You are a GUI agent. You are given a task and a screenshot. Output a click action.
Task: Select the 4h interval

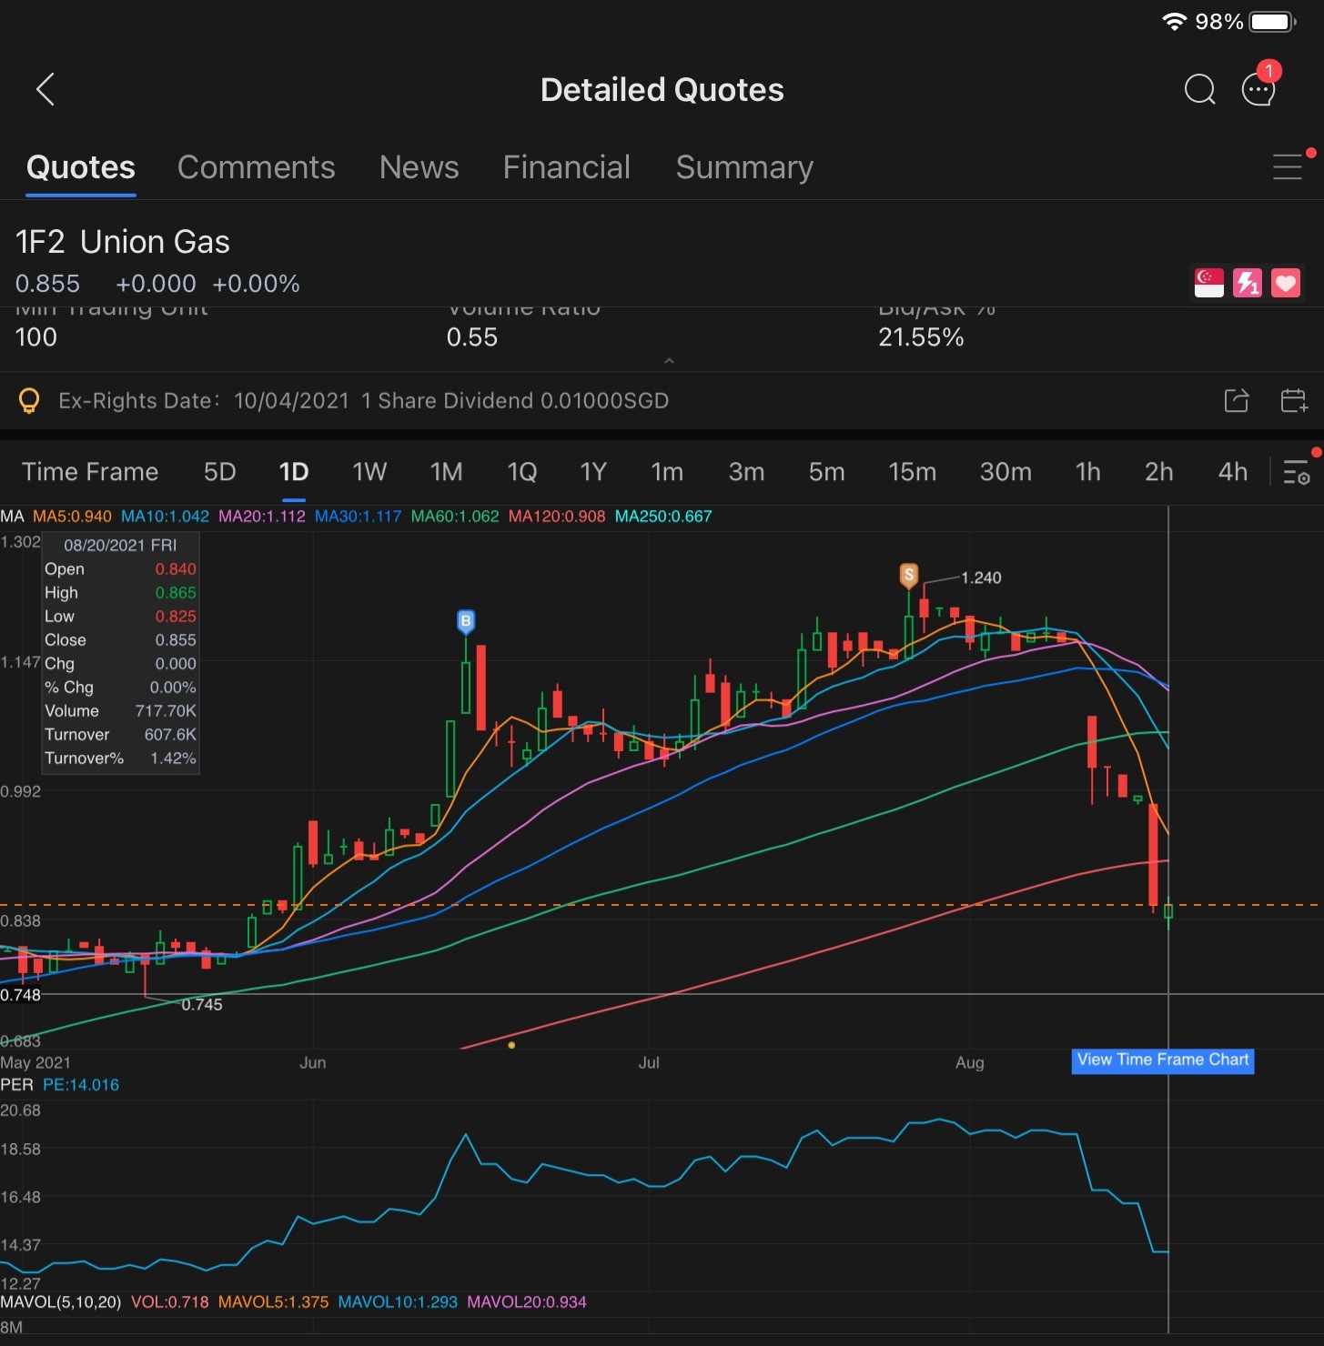[x=1233, y=472]
